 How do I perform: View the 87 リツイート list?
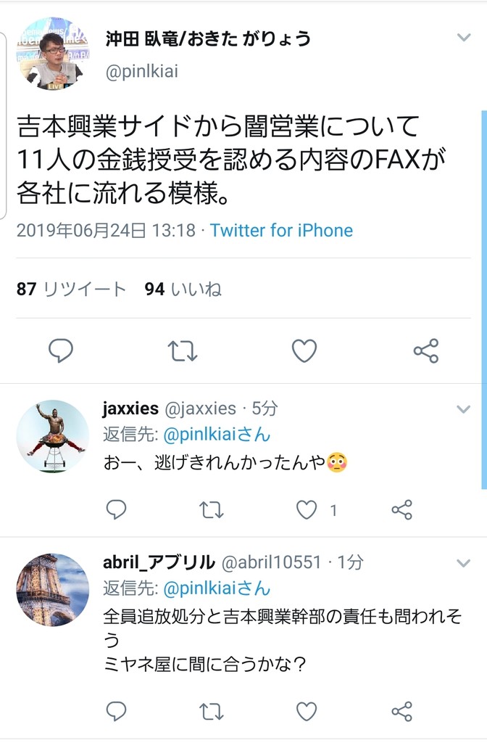tap(71, 289)
